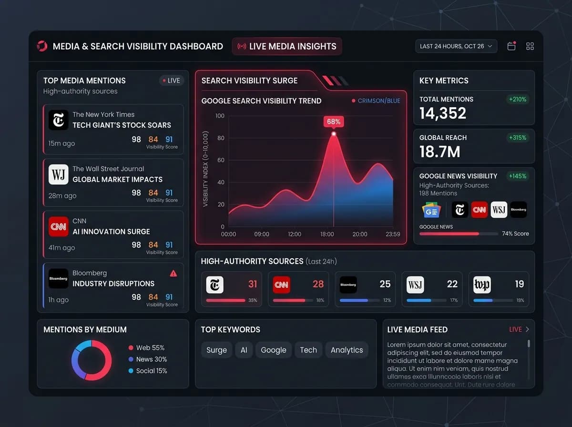Screen dimensions: 572x427
Task: Click the live broadcast icon in Live Media Insights
Action: [x=242, y=46]
